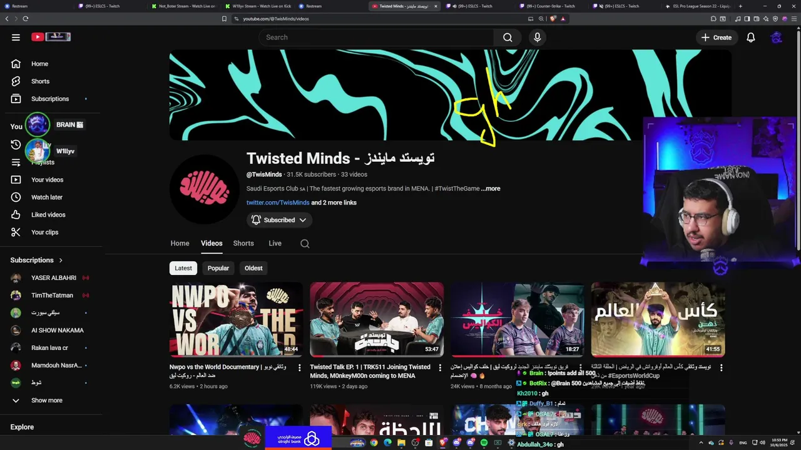Open Nwpo vs the World Documentary thumbnail
The image size is (801, 450).
[x=236, y=319]
